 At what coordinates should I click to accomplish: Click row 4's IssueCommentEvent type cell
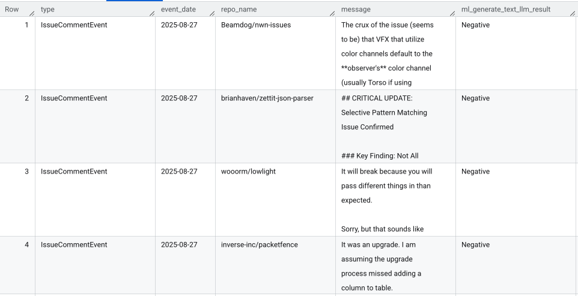74,245
